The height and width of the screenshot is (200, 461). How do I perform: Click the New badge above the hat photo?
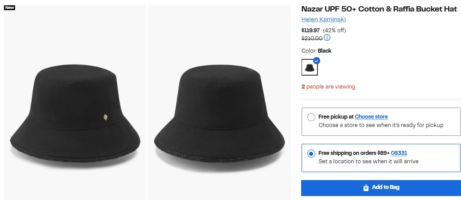click(x=9, y=8)
